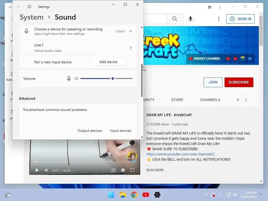The height and width of the screenshot is (201, 268).
Task: Open the YouTube three-dot settings menu
Action: click(x=219, y=19)
